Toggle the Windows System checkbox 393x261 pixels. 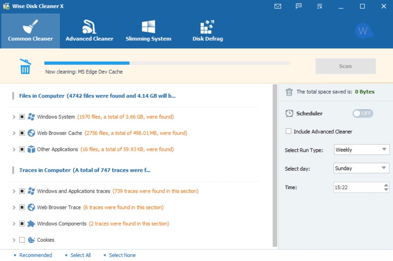click(x=22, y=117)
